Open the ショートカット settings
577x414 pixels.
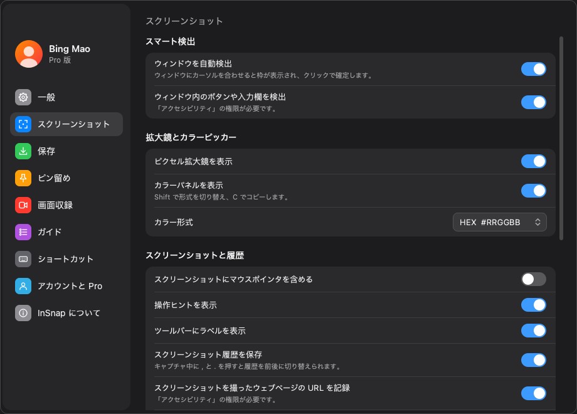click(66, 259)
